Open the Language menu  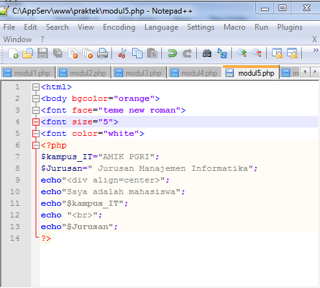(x=161, y=27)
